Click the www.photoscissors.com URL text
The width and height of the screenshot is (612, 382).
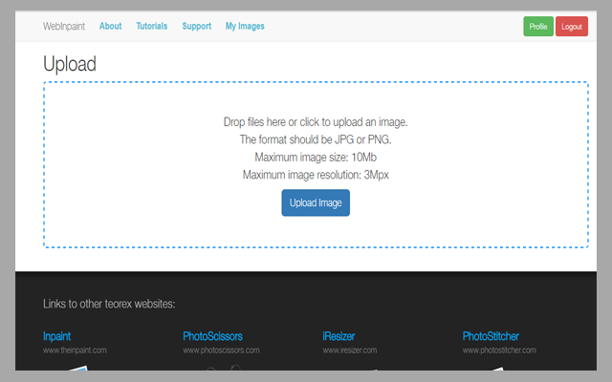pyautogui.click(x=221, y=350)
